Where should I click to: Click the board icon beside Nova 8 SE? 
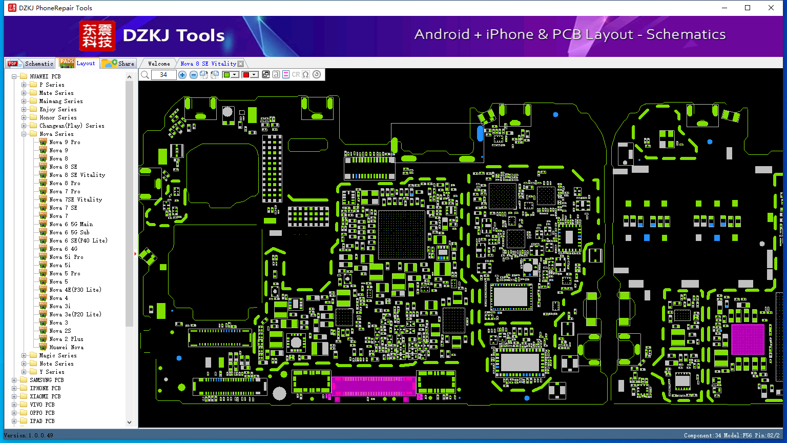click(x=44, y=167)
